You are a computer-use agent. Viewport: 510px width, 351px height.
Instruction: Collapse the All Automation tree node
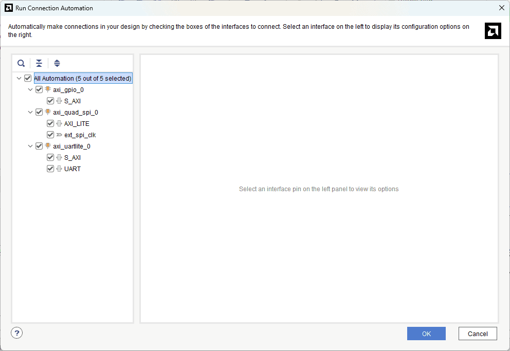(x=19, y=79)
